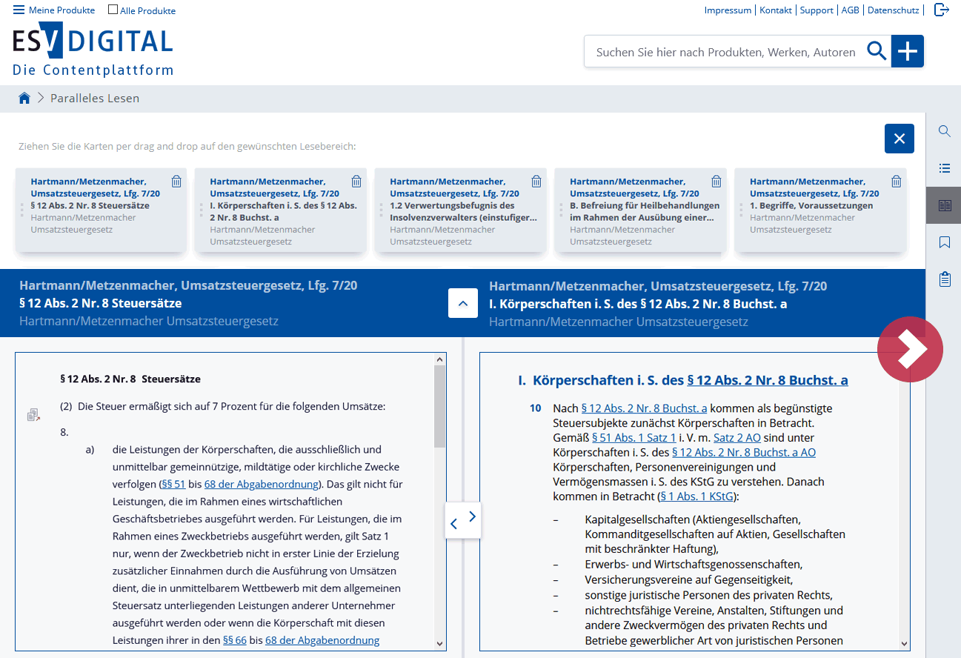Select the I. Körperschaften card

pos(281,210)
